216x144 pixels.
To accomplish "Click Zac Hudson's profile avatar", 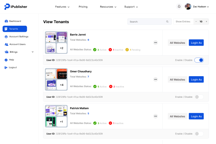I will pos(188,6).
